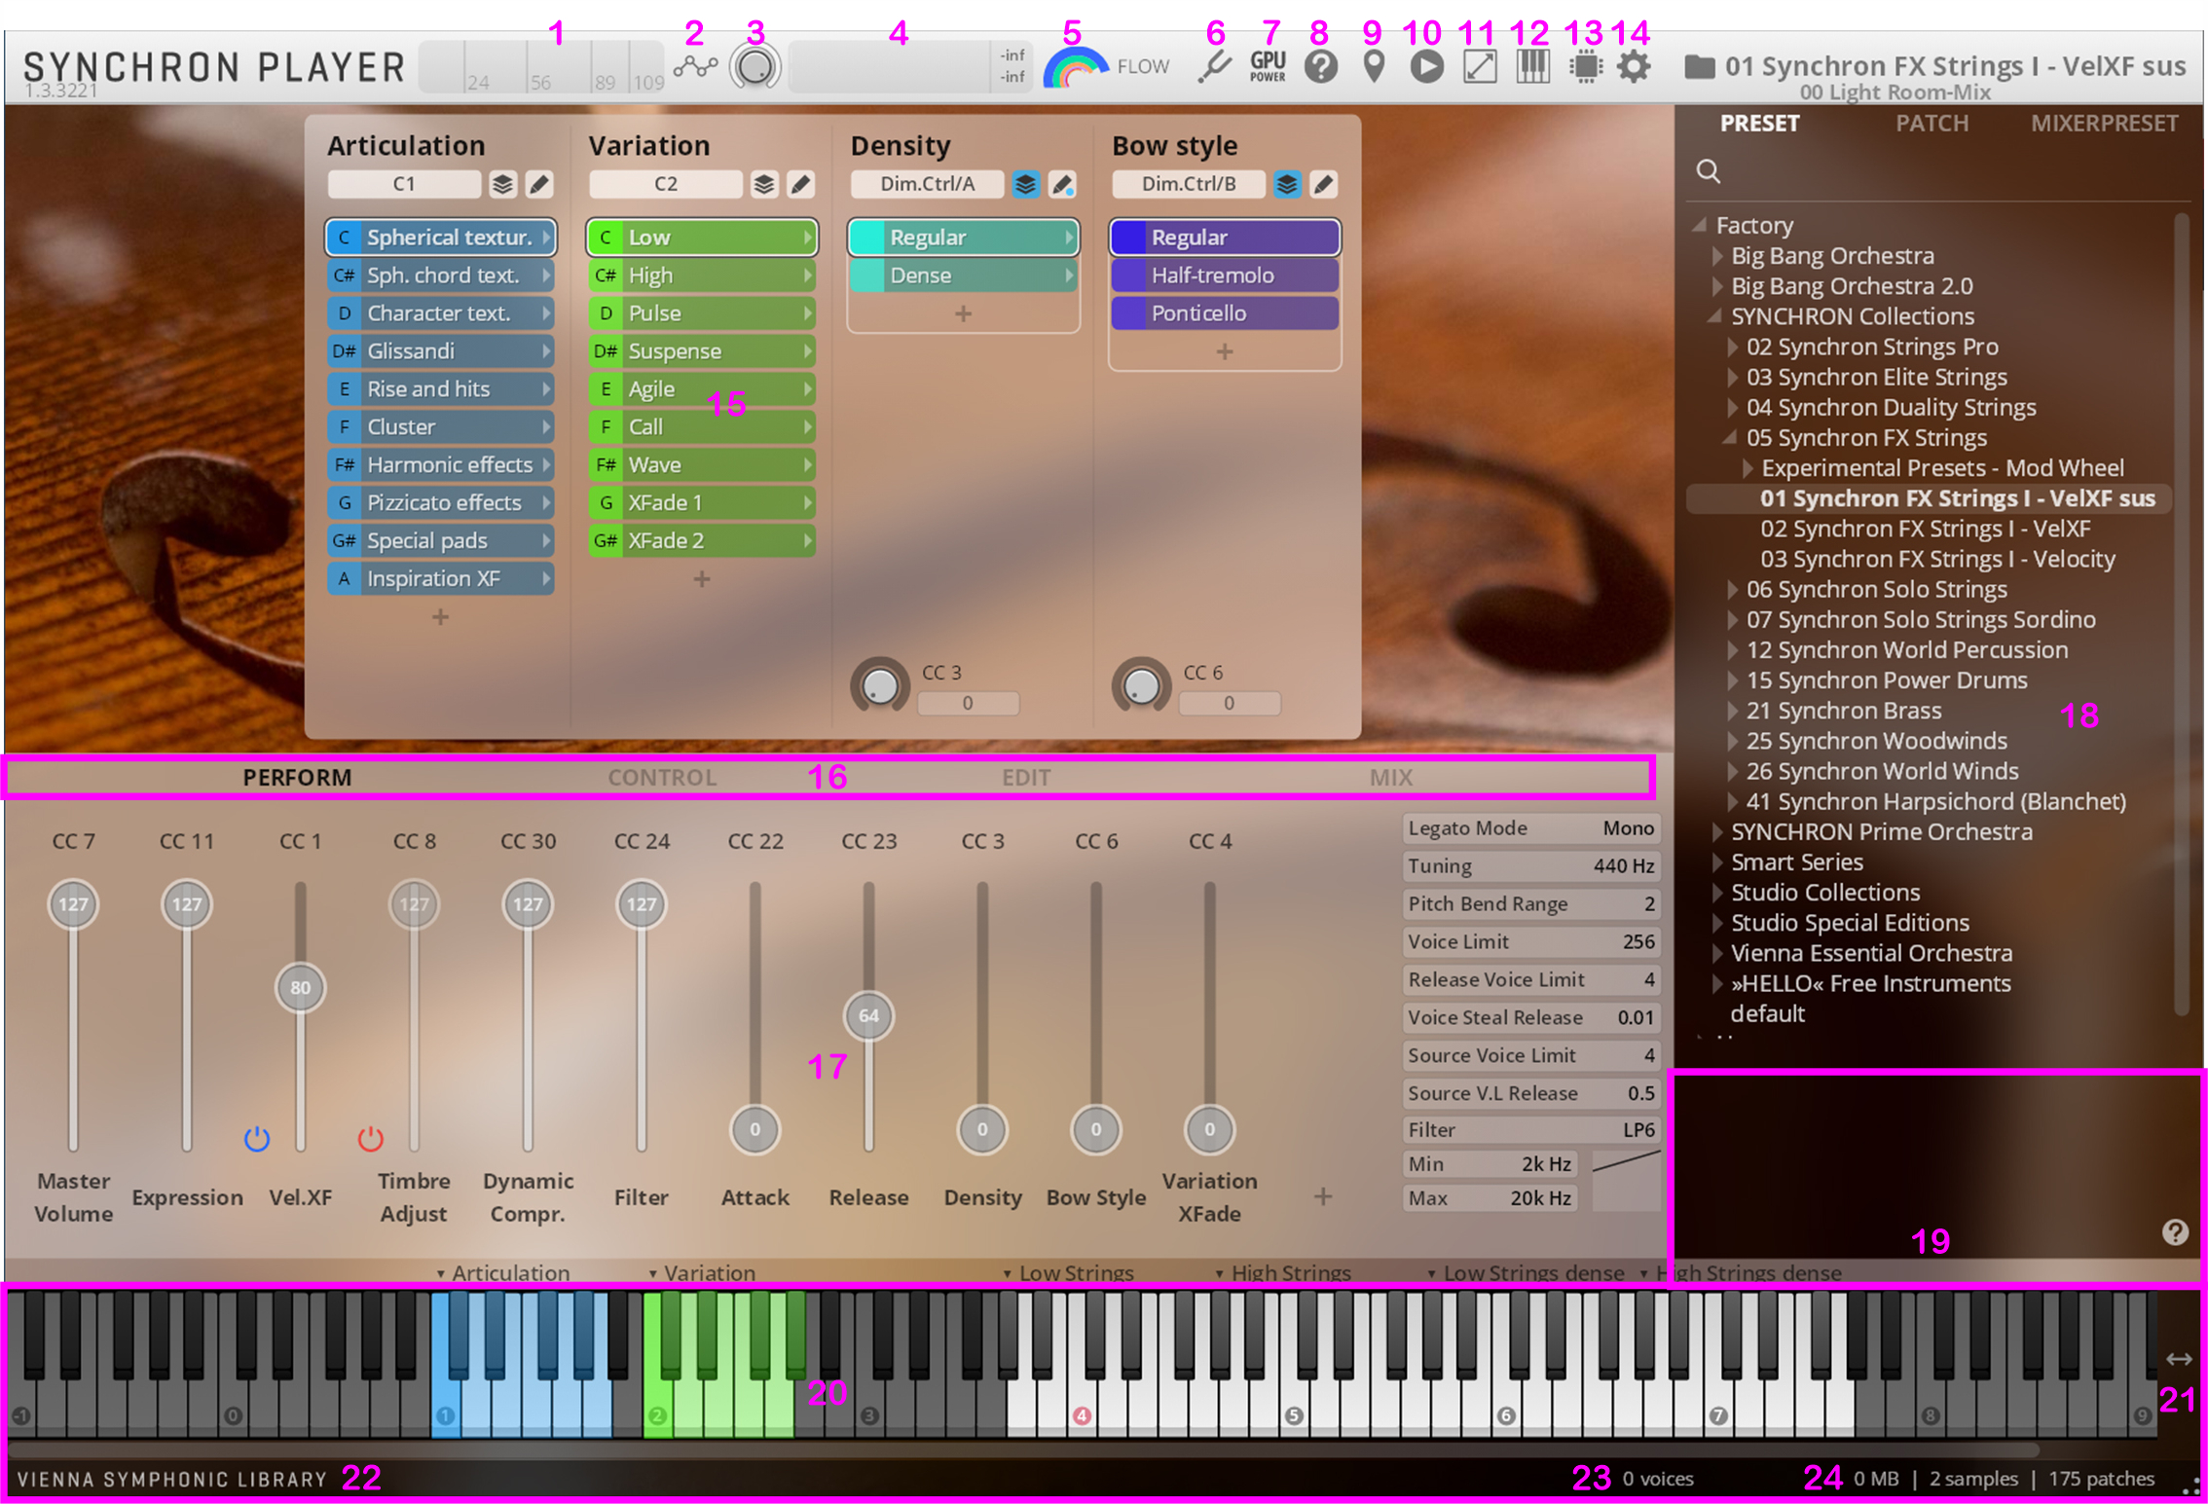Expand Experimental Presets - Mod Wheel folder
The image size is (2208, 1504).
pyautogui.click(x=1748, y=468)
